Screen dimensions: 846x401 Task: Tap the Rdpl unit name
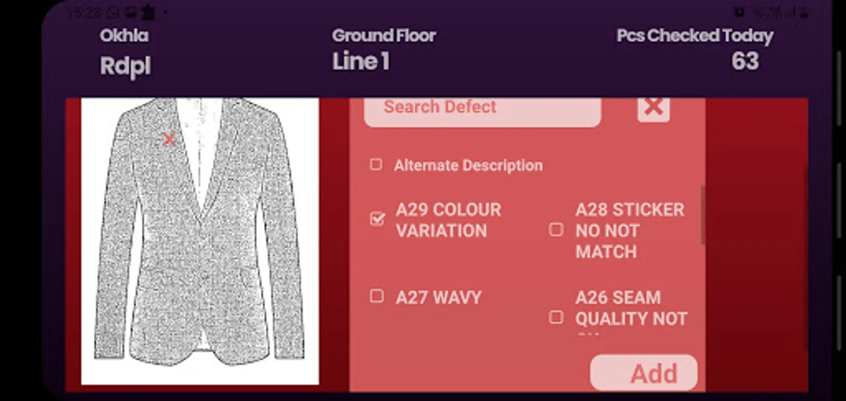[125, 66]
